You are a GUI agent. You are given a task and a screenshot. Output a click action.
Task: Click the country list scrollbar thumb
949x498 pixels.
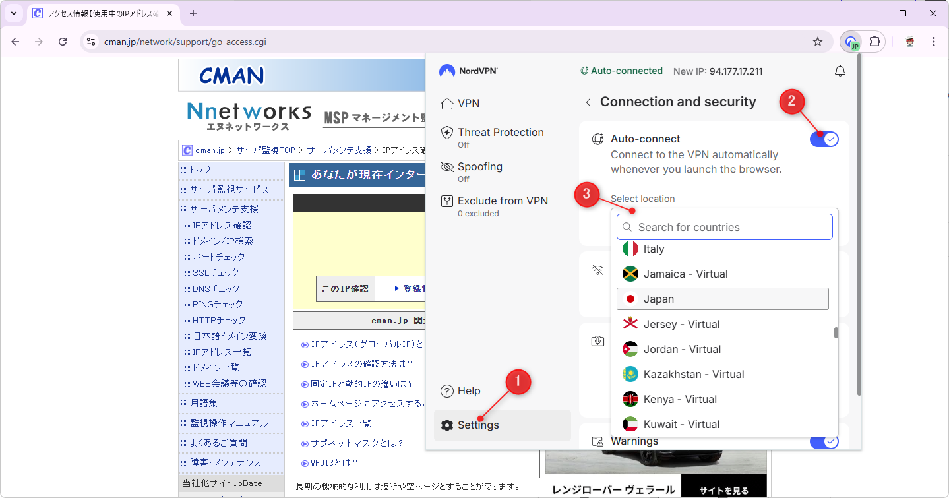(836, 332)
